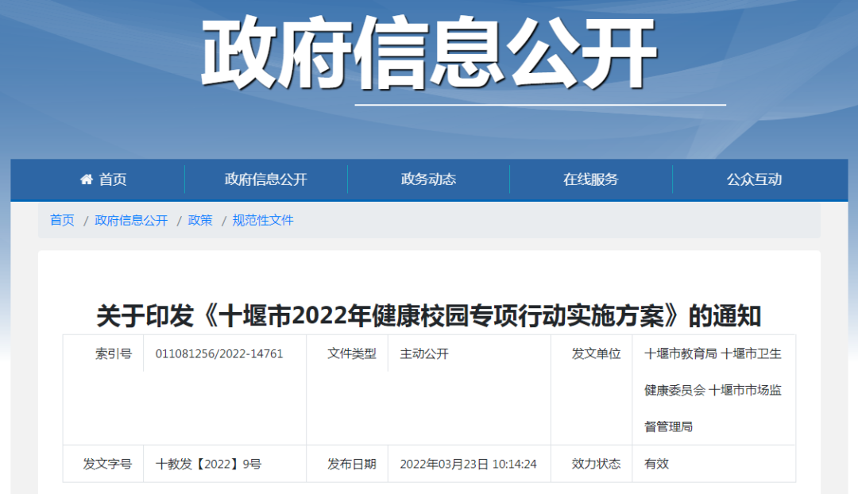Click 首页 breadcrumb link
858x494 pixels.
point(63,220)
